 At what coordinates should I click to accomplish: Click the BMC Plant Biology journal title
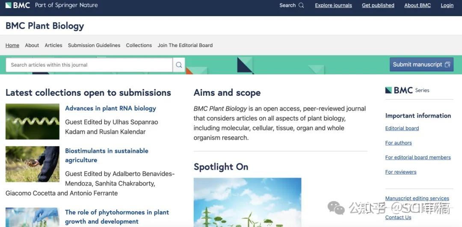(x=45, y=26)
